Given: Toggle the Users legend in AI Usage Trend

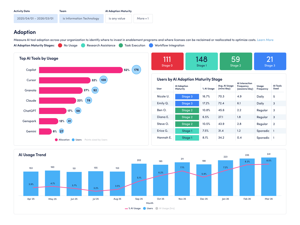Looking at the screenshot, I should coord(148,208).
